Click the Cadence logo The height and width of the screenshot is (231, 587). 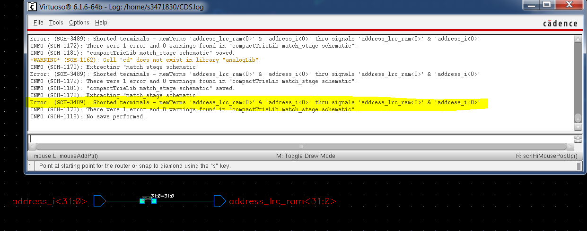click(560, 24)
